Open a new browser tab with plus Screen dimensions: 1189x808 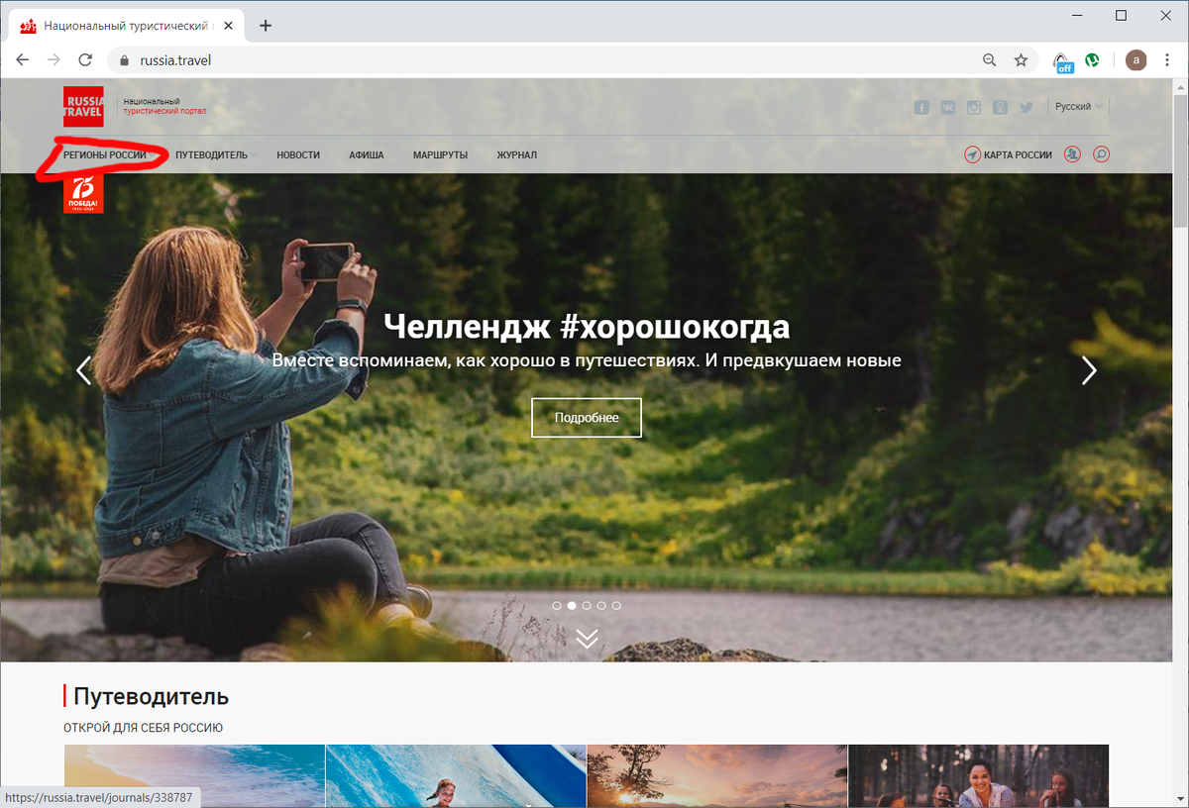point(265,26)
